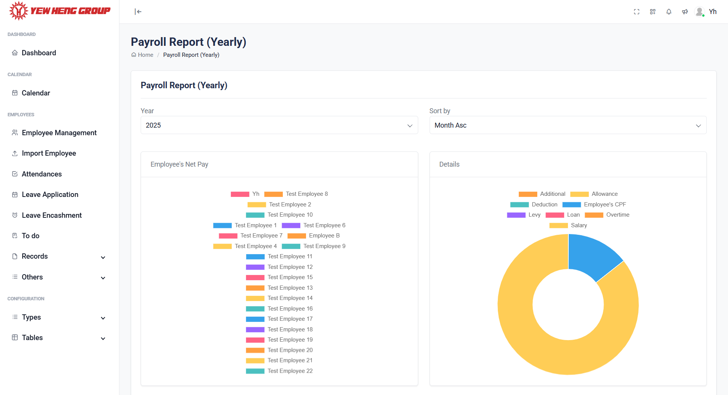The height and width of the screenshot is (395, 728).
Task: Click the Yh user avatar
Action: 700,12
